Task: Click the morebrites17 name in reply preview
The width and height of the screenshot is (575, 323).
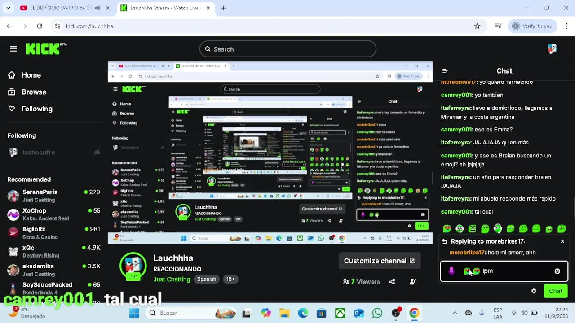Action: point(467,253)
